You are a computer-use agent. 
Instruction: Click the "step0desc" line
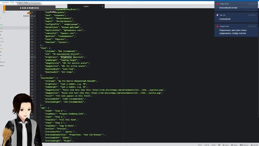[x=65, y=114]
